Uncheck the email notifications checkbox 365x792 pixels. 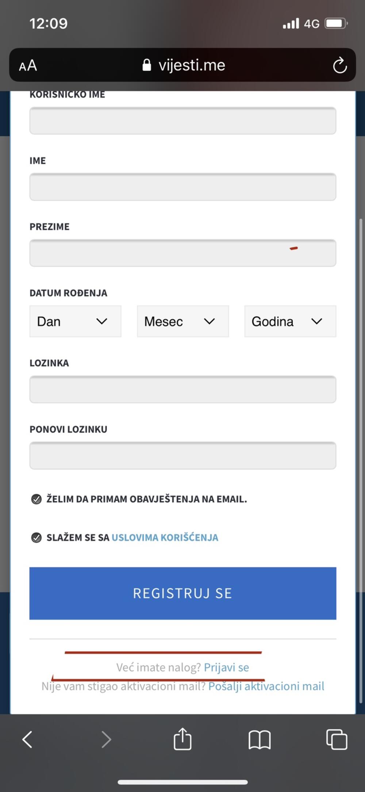click(36, 499)
